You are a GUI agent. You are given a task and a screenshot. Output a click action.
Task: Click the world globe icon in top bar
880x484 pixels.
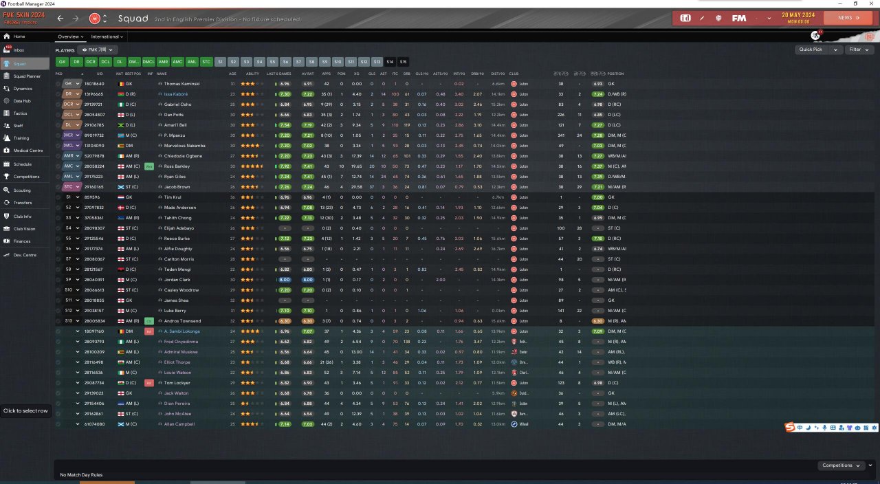[x=719, y=18]
